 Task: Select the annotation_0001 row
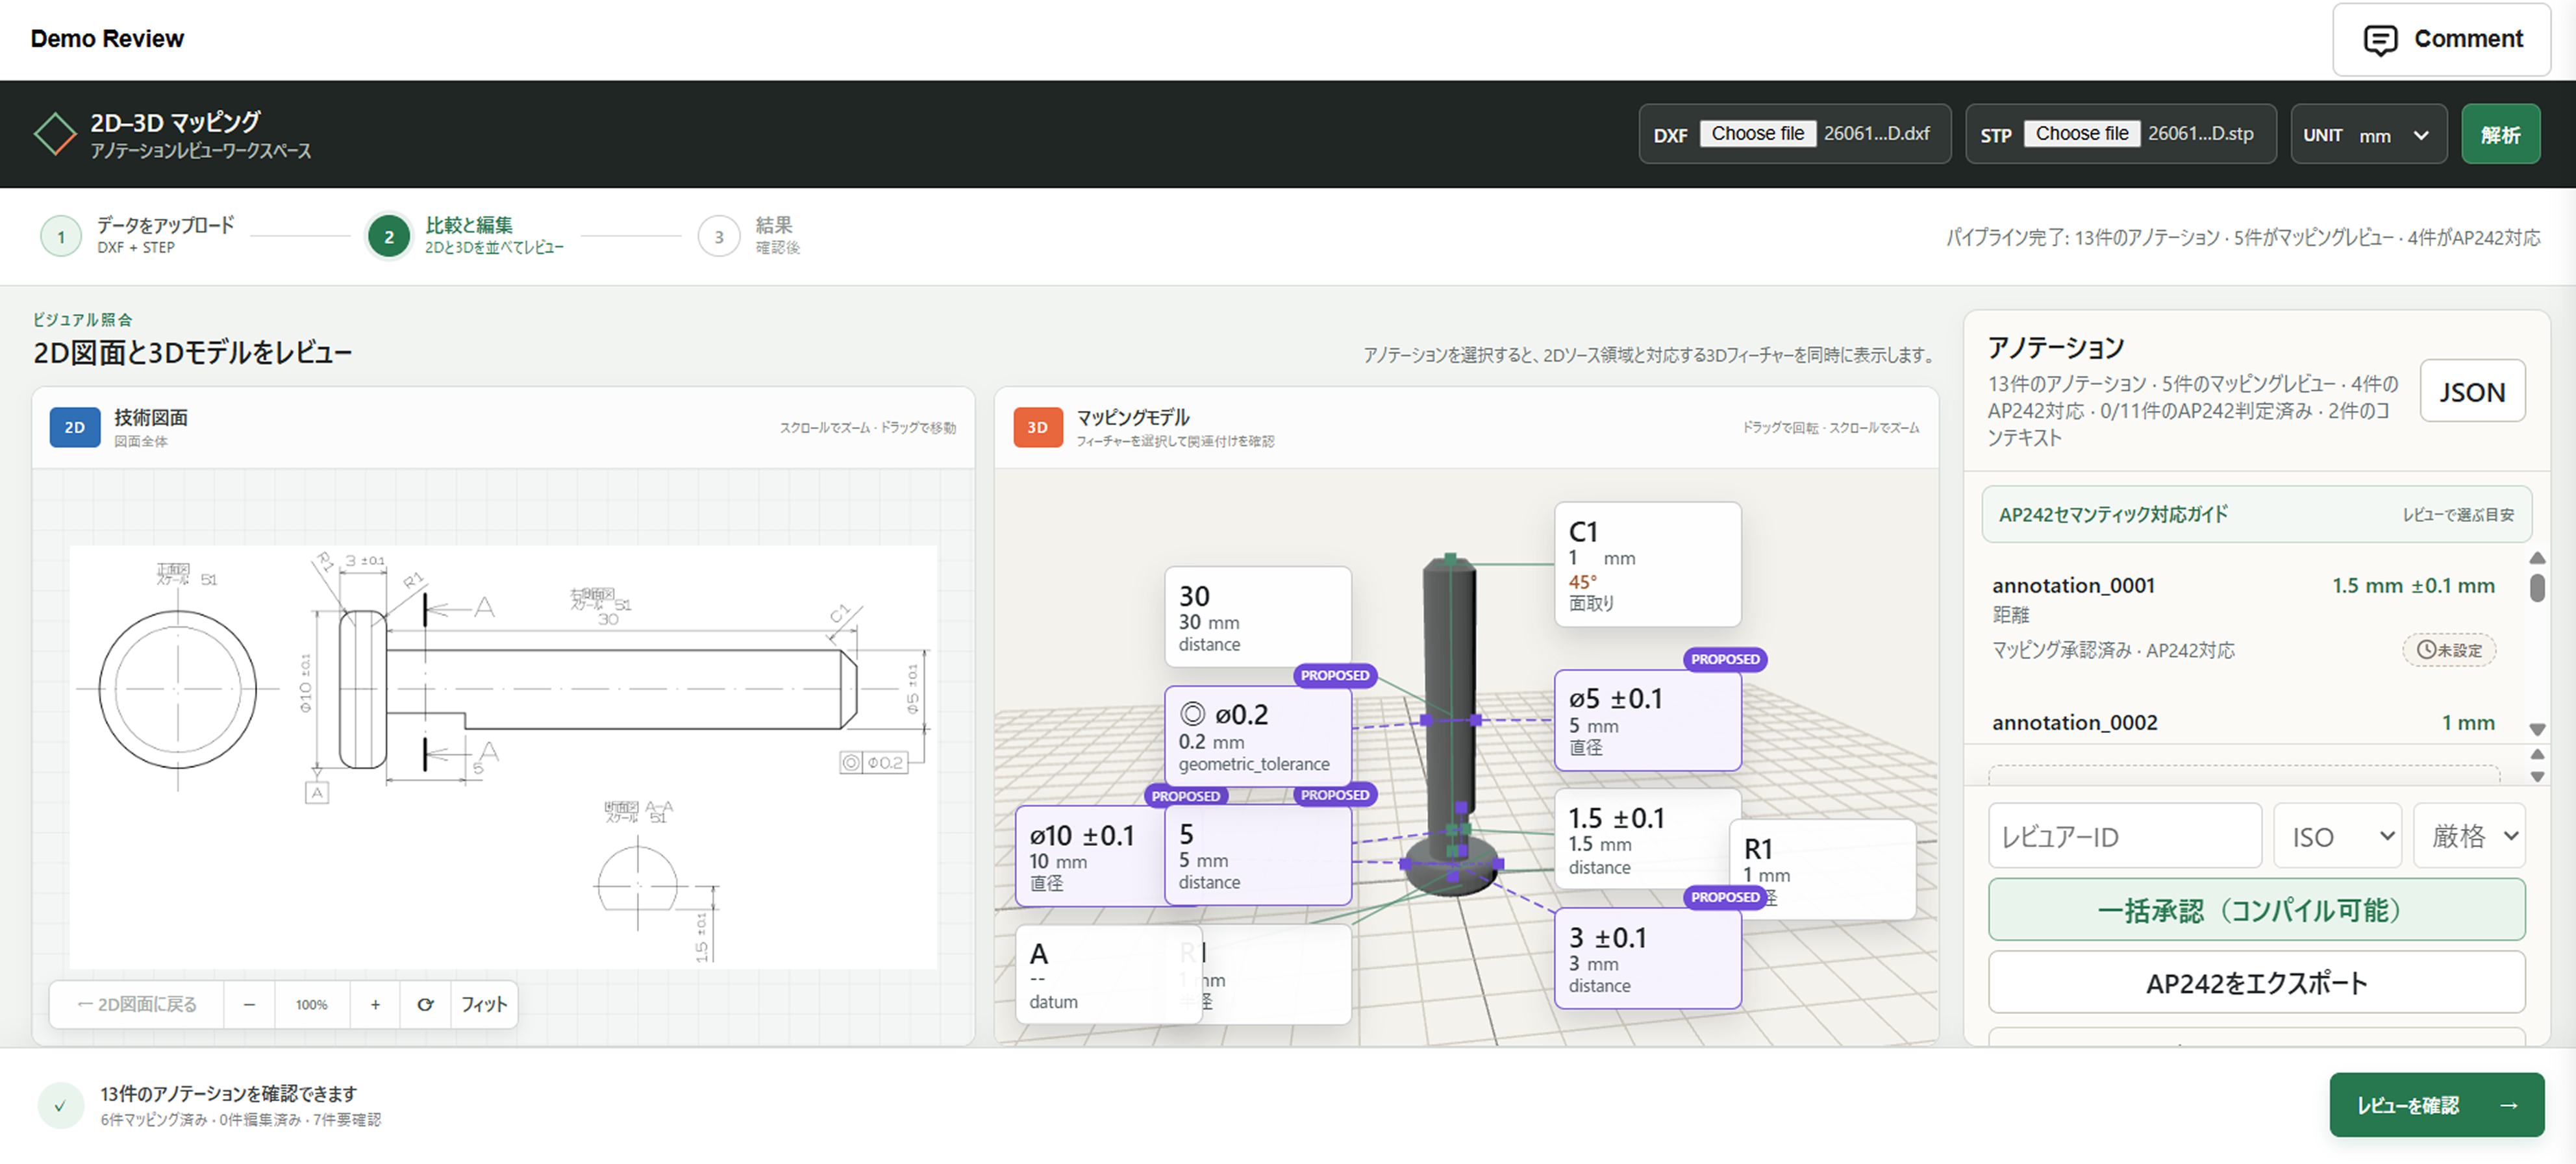point(2243,618)
